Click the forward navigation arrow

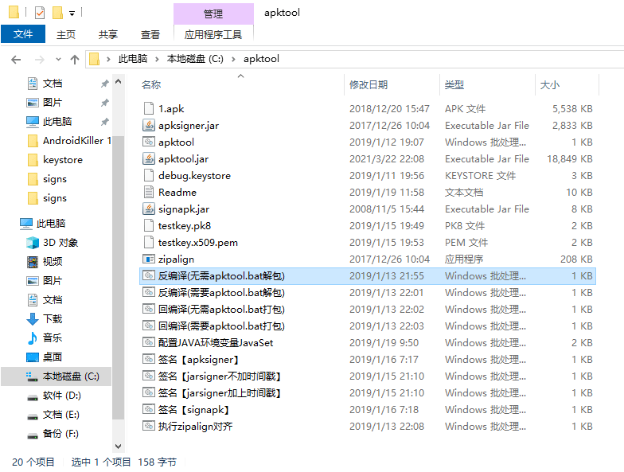click(40, 59)
